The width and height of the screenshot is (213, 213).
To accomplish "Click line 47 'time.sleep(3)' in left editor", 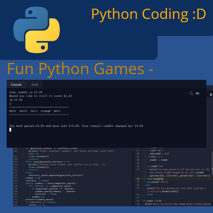I will (39, 156).
